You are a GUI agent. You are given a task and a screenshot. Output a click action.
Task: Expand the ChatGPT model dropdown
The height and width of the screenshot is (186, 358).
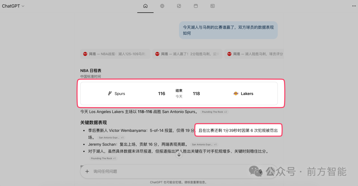[13, 6]
